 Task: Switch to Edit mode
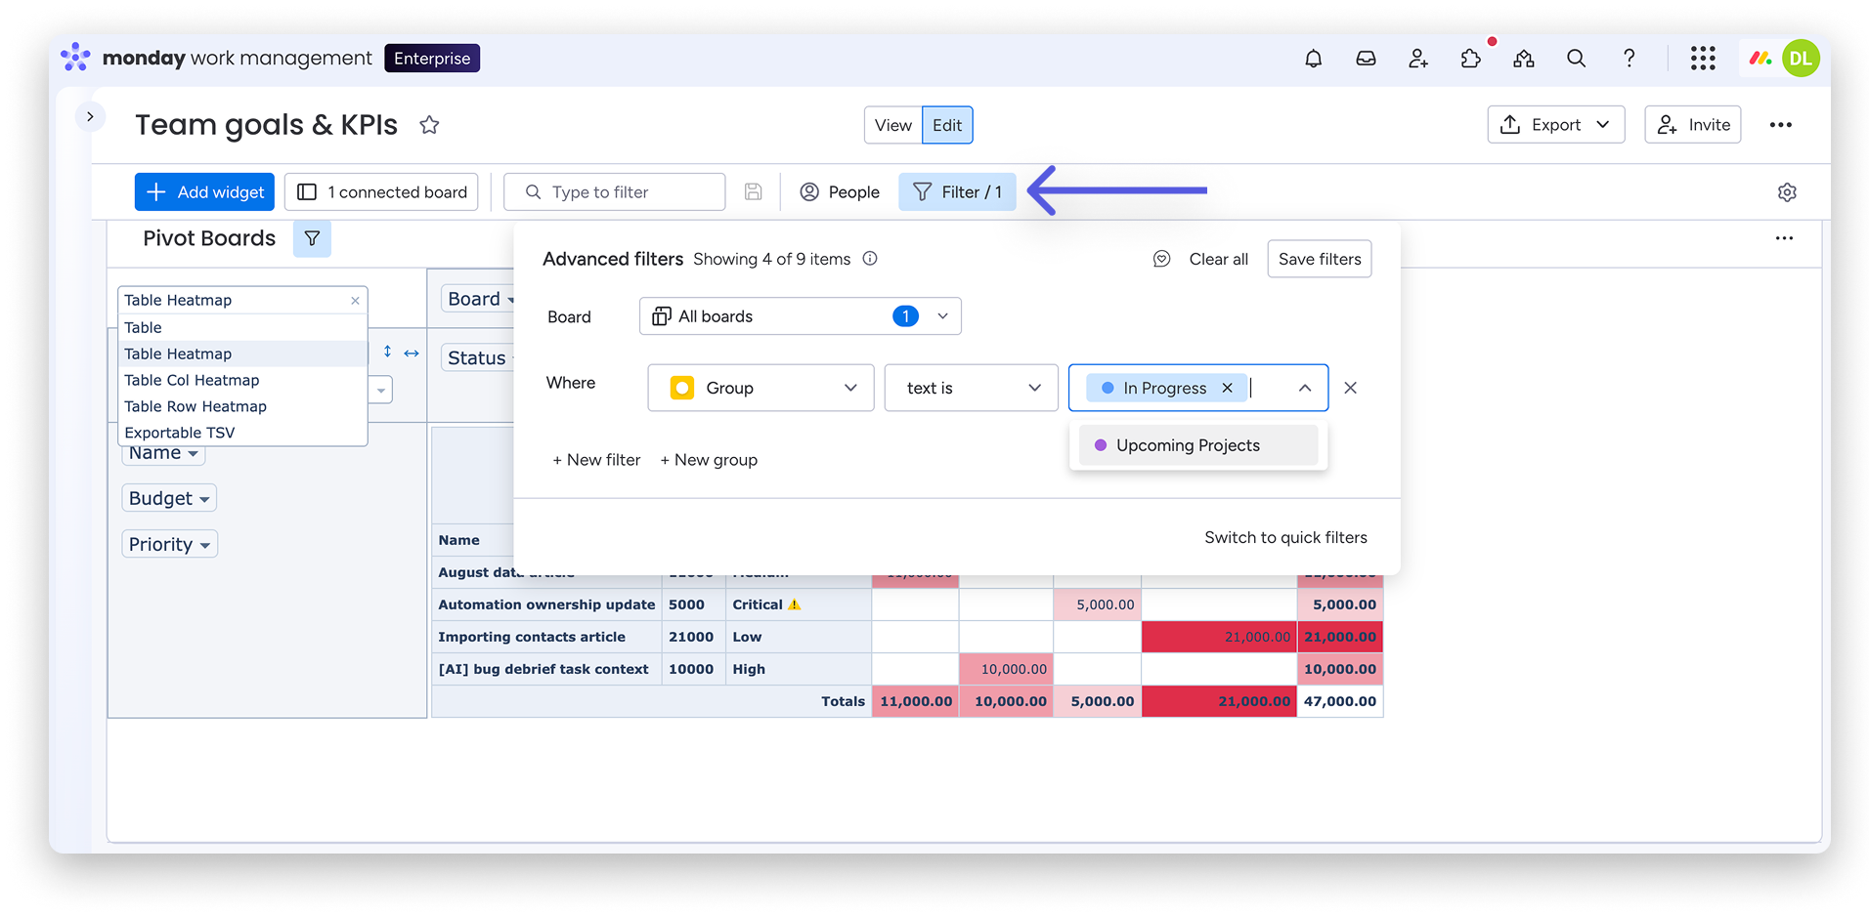(946, 125)
